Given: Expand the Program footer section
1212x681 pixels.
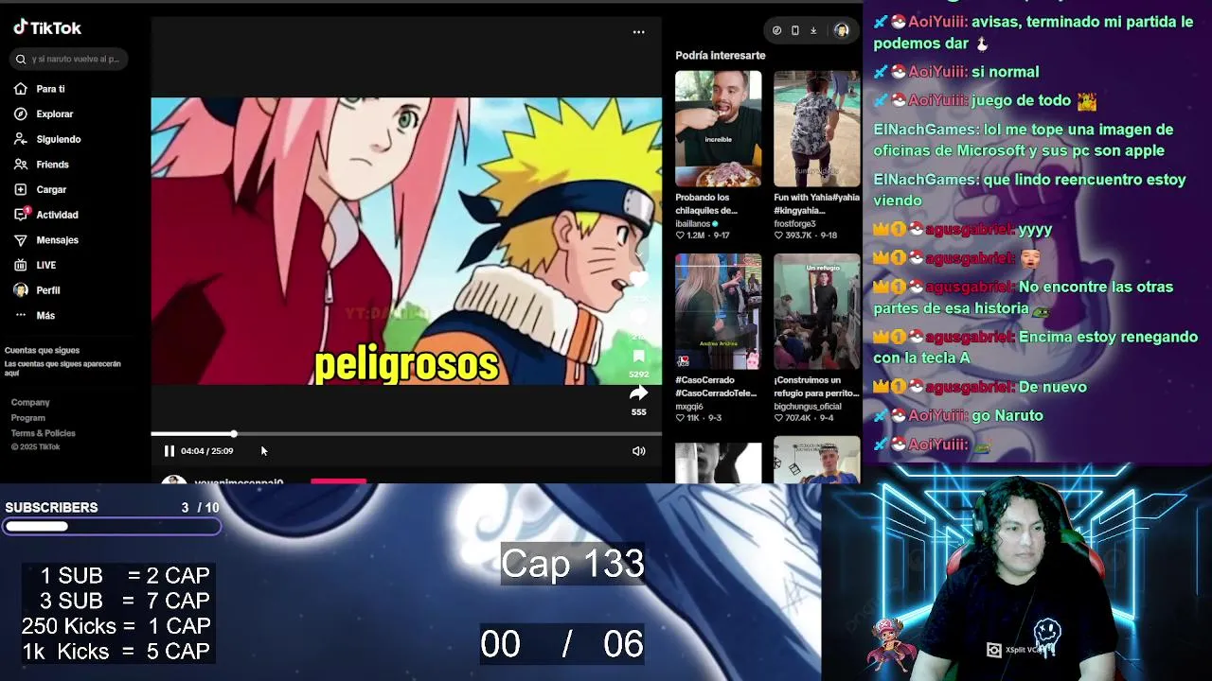Looking at the screenshot, I should click(27, 418).
